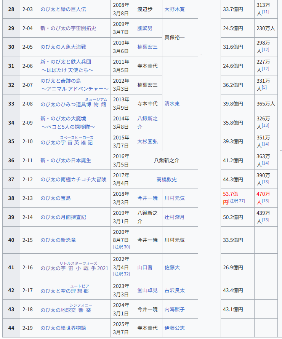This screenshot has height=339, width=282.
Task: Open footnote [14] beside 351万人
Action: coord(265,144)
